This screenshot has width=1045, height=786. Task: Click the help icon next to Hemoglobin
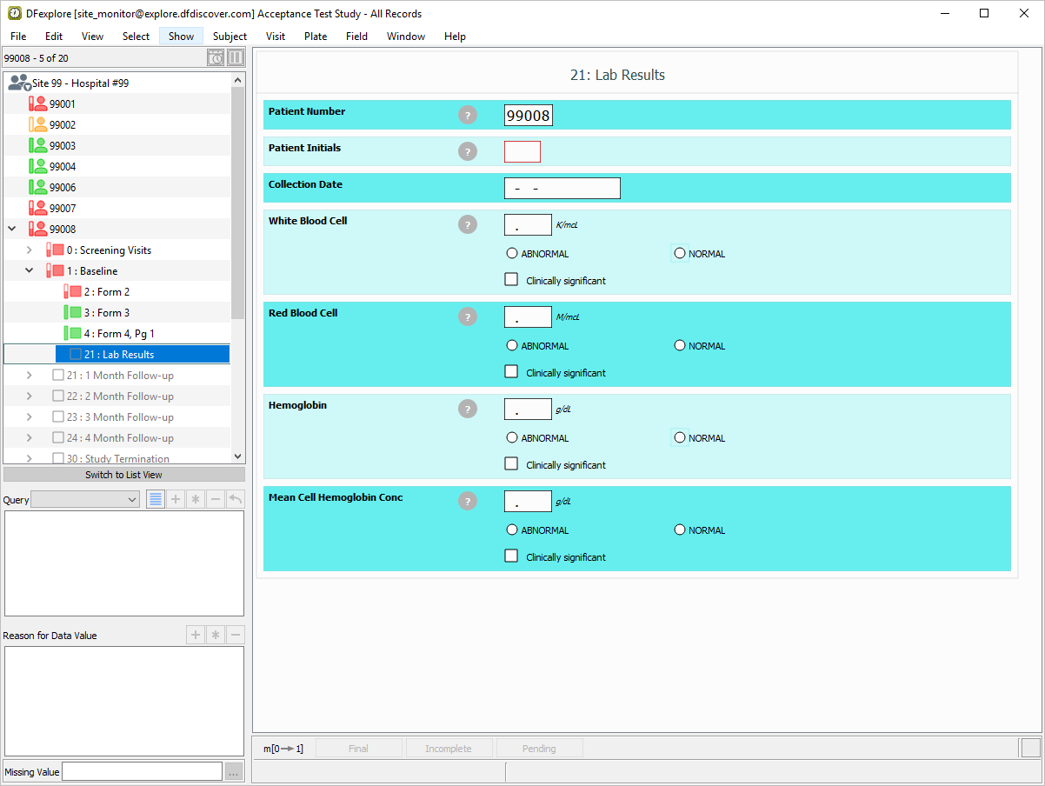point(468,409)
